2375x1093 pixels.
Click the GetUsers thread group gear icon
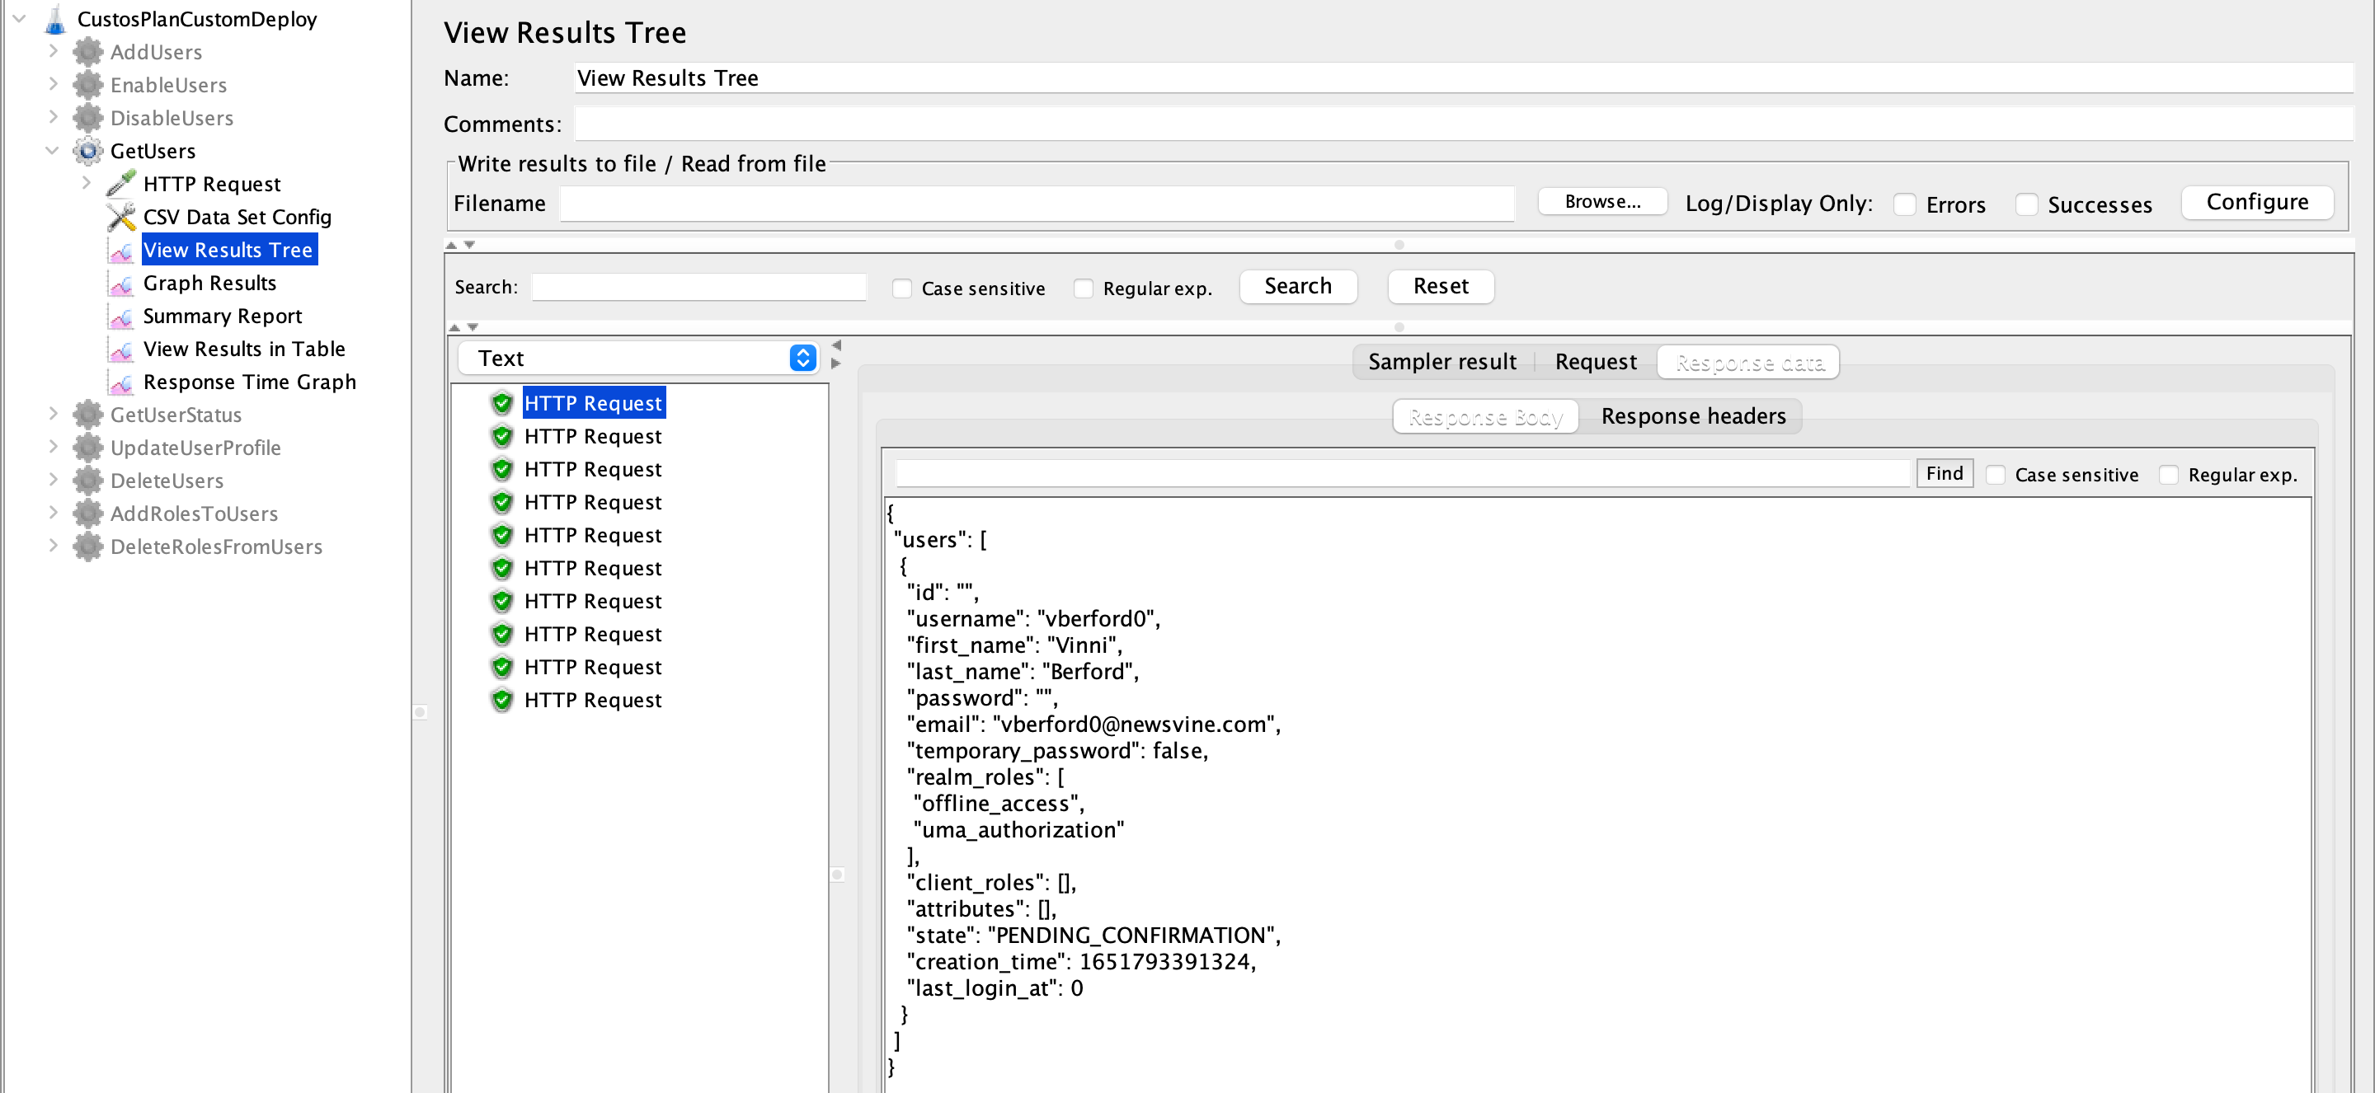[x=87, y=150]
